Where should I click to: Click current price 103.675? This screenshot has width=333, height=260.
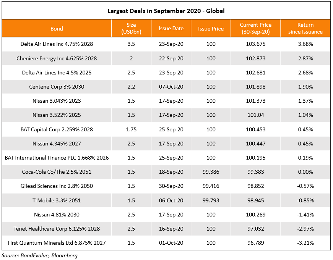[256, 44]
